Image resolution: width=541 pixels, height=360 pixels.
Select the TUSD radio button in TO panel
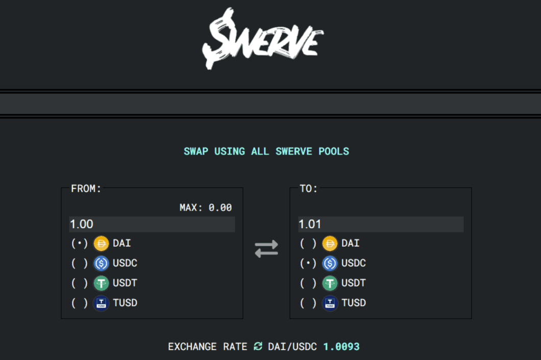307,303
